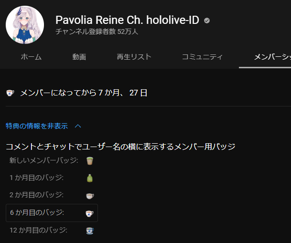
Task: Click the subscriber count text 52万人
Action: (128, 32)
